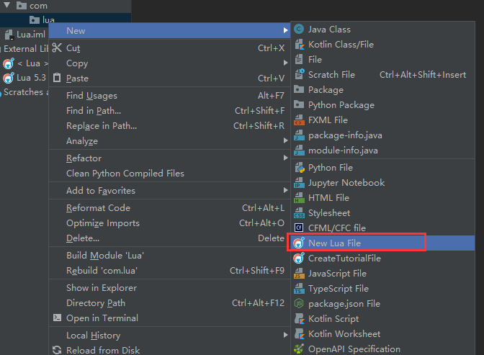Click the Open in Terminal icon
484x355 pixels.
[57, 318]
